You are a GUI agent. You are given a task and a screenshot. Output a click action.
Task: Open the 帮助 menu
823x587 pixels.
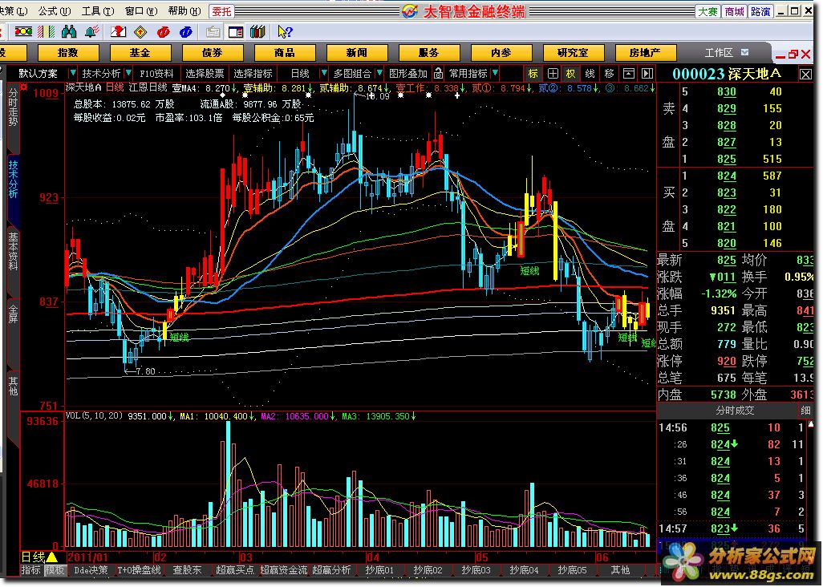coord(184,11)
